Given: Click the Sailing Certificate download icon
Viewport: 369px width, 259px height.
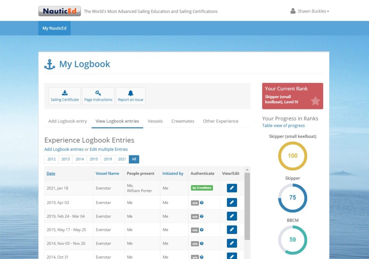Looking at the screenshot, I should click(65, 92).
